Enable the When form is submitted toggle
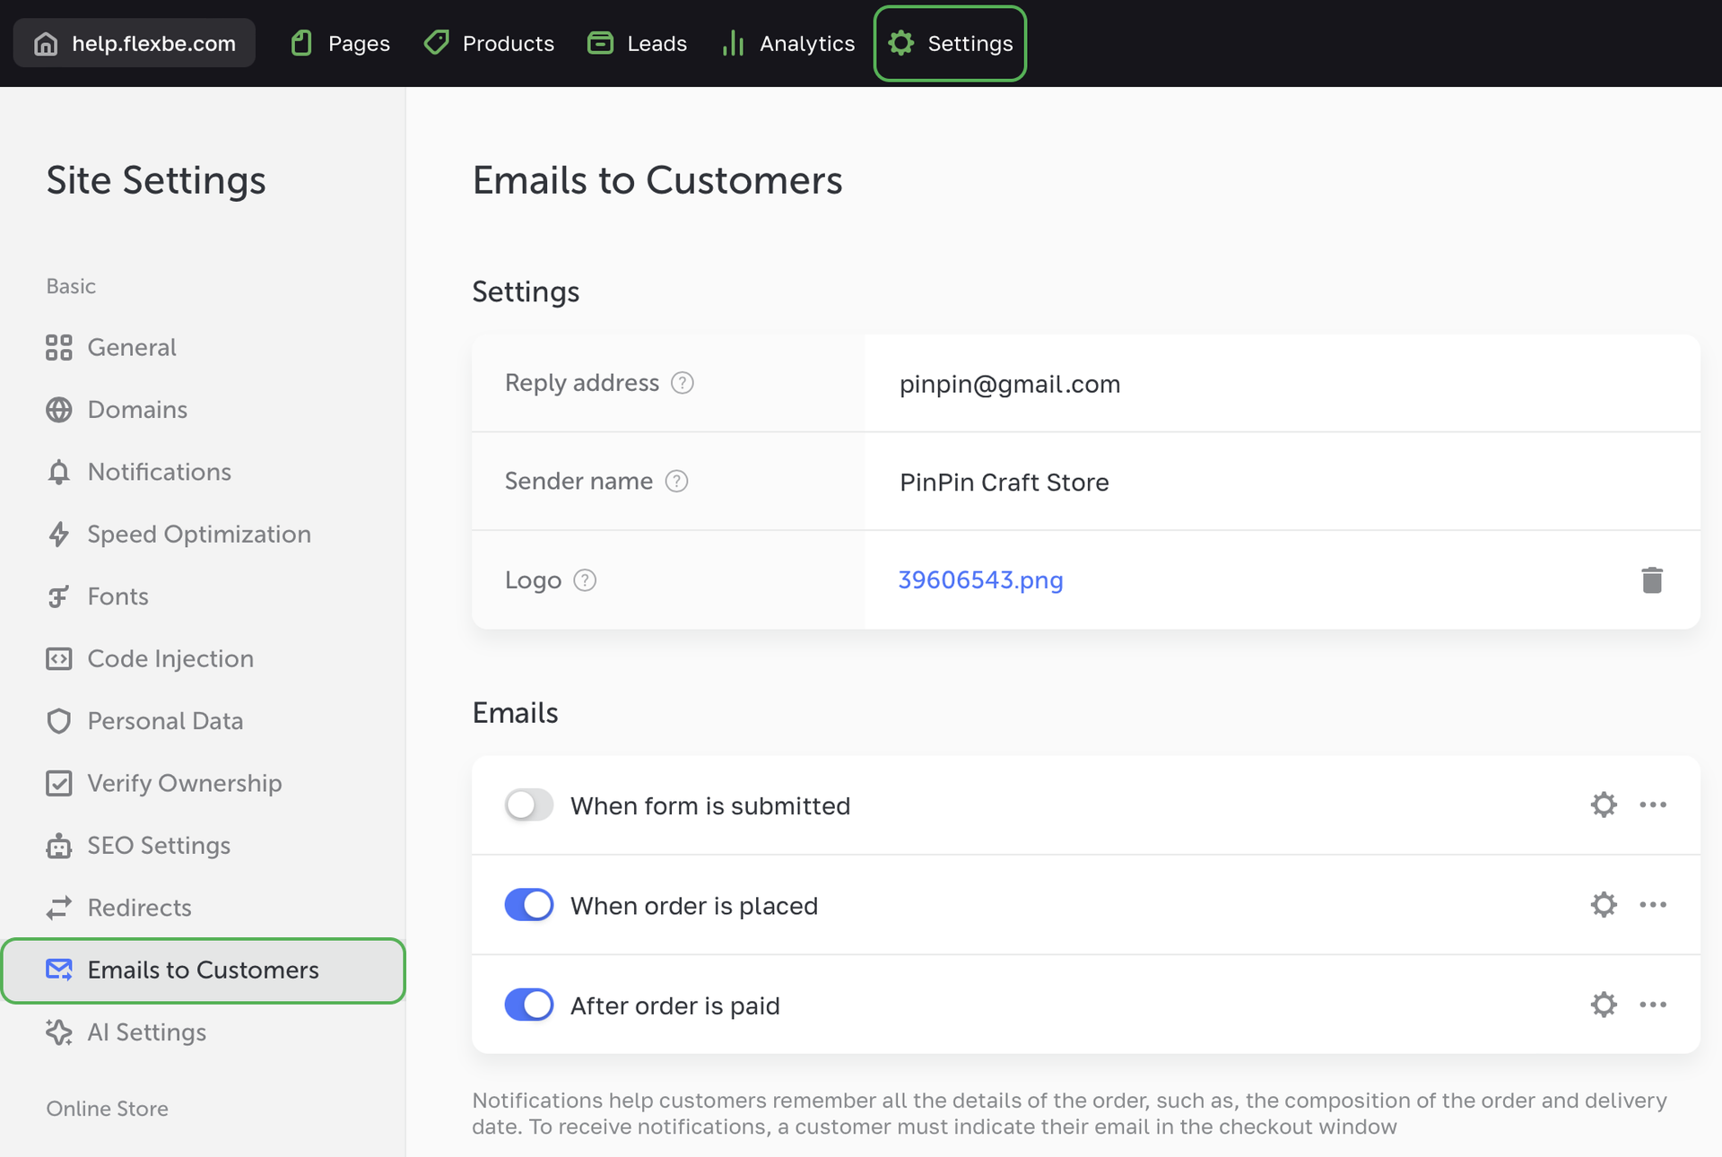Viewport: 1722px width, 1157px height. tap(529, 805)
